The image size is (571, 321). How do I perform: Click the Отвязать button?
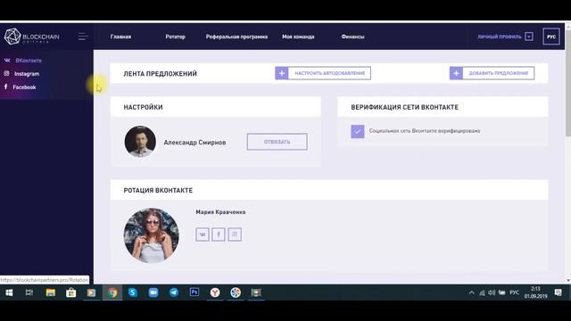277,142
